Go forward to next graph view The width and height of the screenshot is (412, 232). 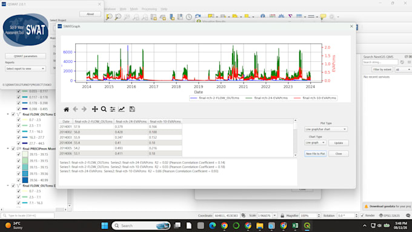click(84, 109)
